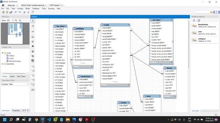Collapse the results table box
The width and height of the screenshot is (220, 123).
[129, 25]
